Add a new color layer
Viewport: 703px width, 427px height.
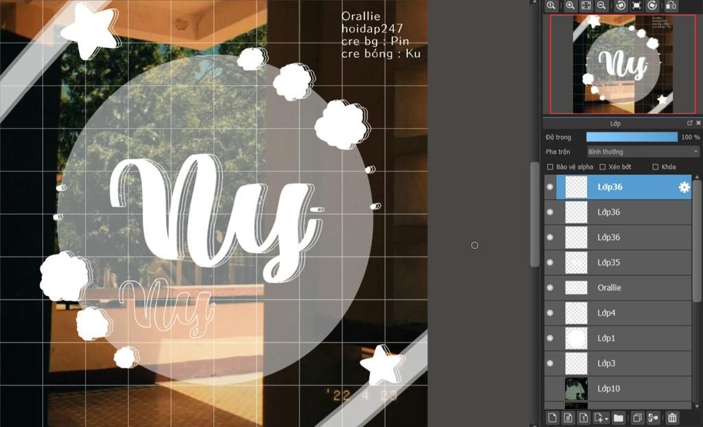(553, 418)
